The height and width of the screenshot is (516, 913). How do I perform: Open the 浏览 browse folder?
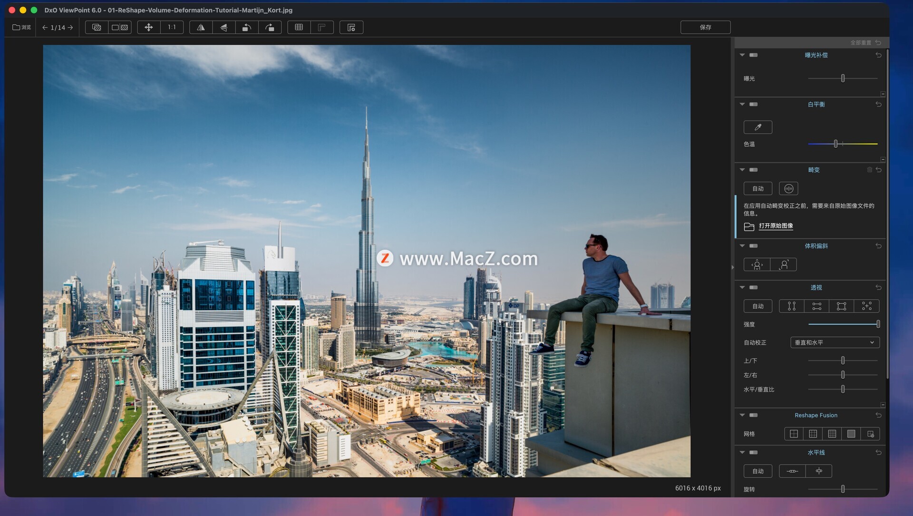tap(21, 28)
